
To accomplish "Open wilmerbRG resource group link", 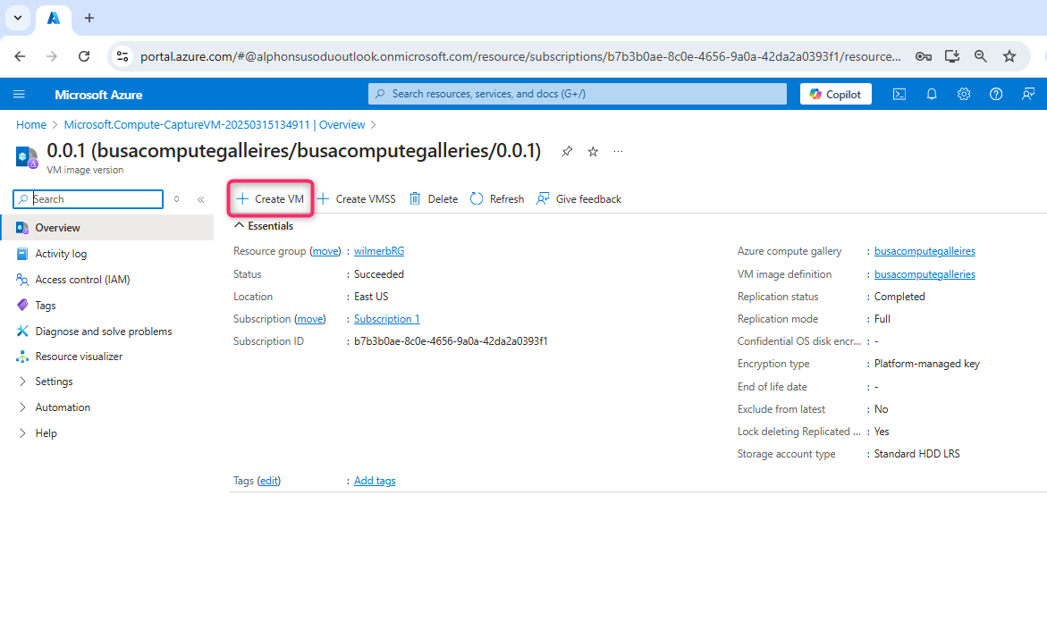I will coord(378,252).
